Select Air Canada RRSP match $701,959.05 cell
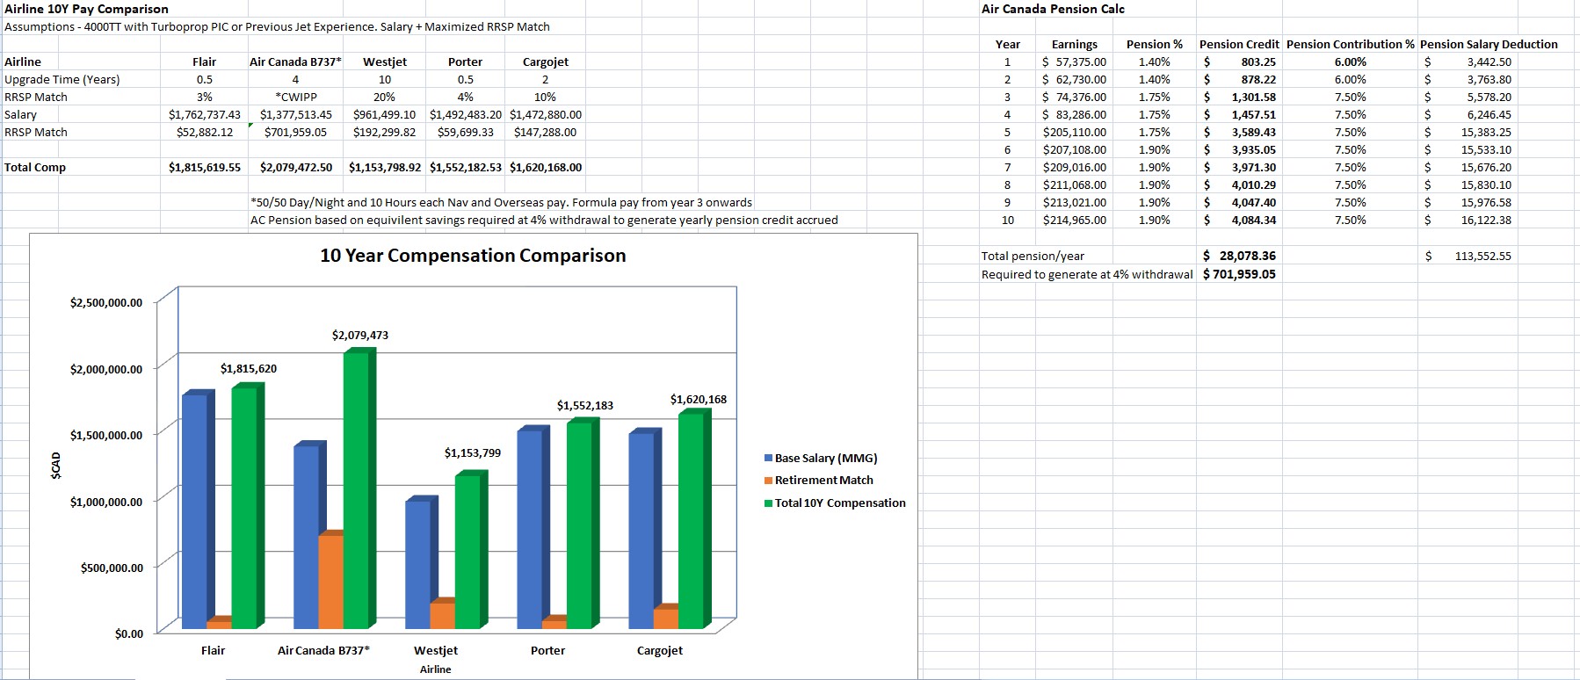This screenshot has height=680, width=1580. tap(295, 132)
